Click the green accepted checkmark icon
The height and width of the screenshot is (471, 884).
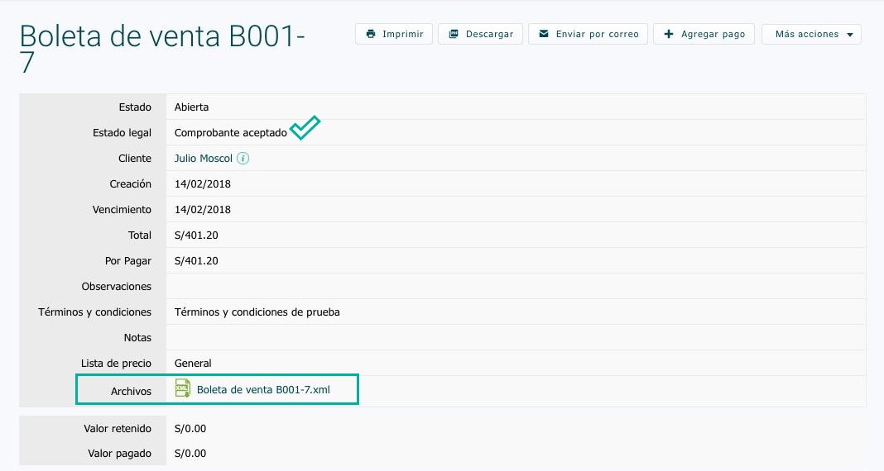pos(305,128)
